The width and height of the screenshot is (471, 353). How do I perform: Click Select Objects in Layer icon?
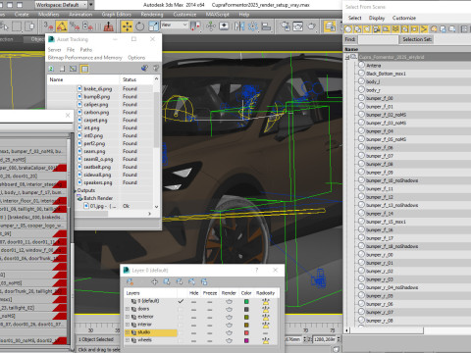(x=167, y=281)
